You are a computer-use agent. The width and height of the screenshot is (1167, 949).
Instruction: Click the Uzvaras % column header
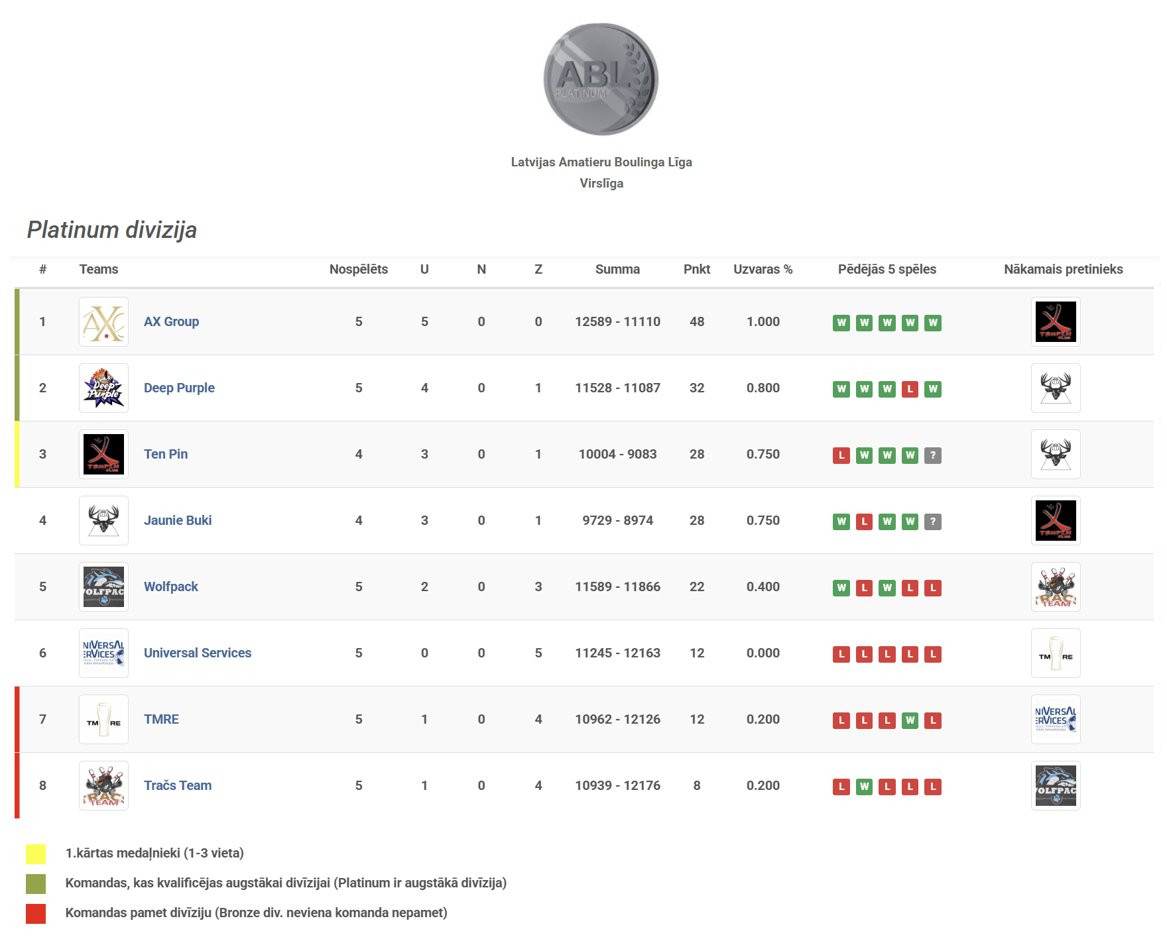point(763,269)
